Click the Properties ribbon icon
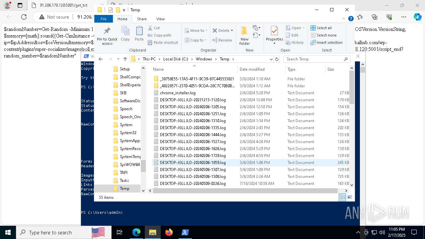Screen dimensions: 425x239 (274, 35)
